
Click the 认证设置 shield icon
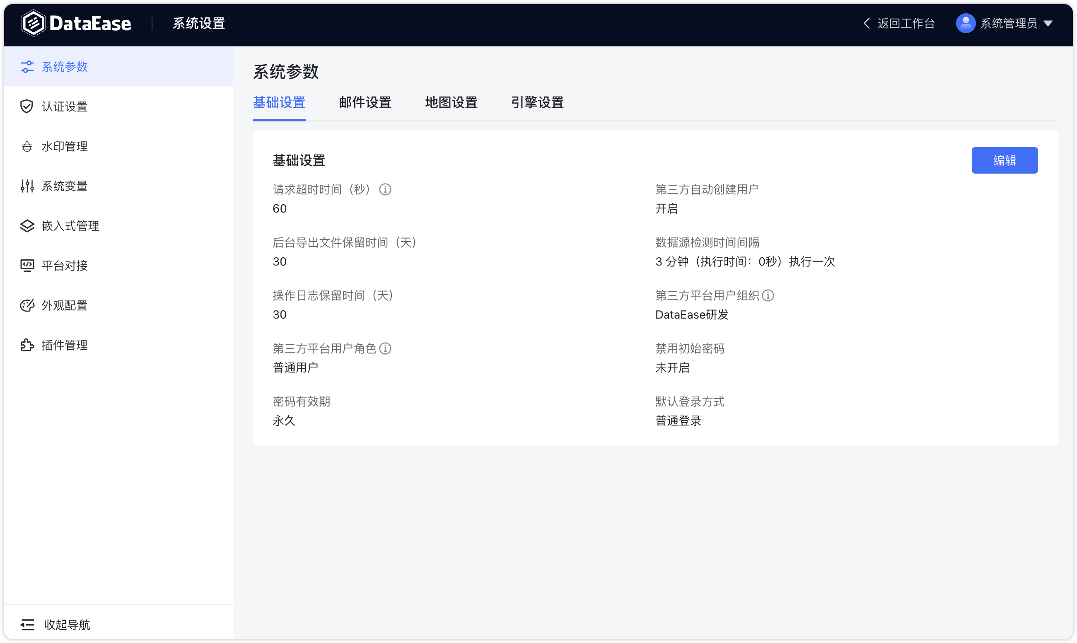27,106
